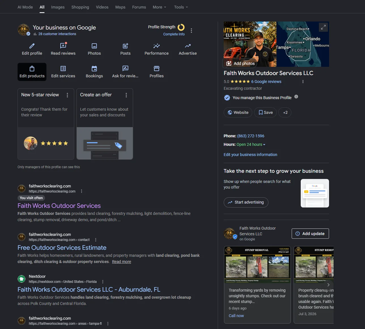
Task: Click "Only managers of this profile can see this"
Action: point(49,167)
